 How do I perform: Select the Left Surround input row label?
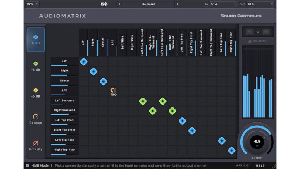coord(64,101)
